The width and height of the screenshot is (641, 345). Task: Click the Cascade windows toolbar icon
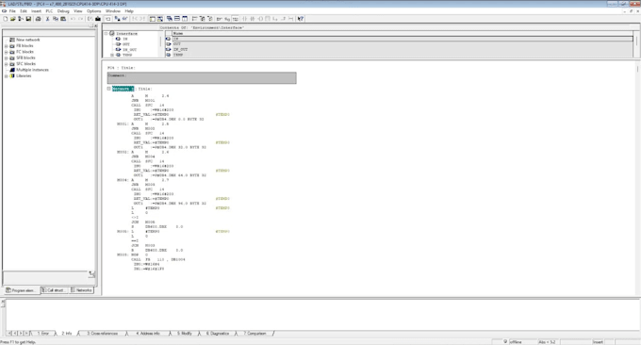click(x=170, y=19)
